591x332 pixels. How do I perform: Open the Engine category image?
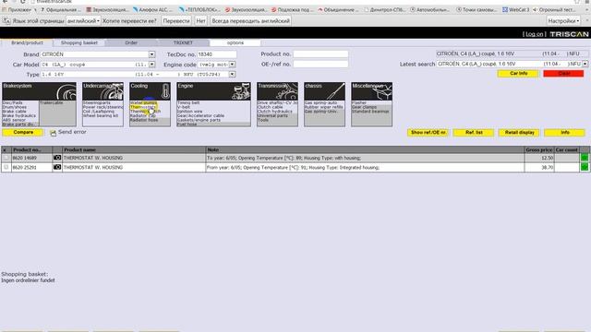click(213, 91)
